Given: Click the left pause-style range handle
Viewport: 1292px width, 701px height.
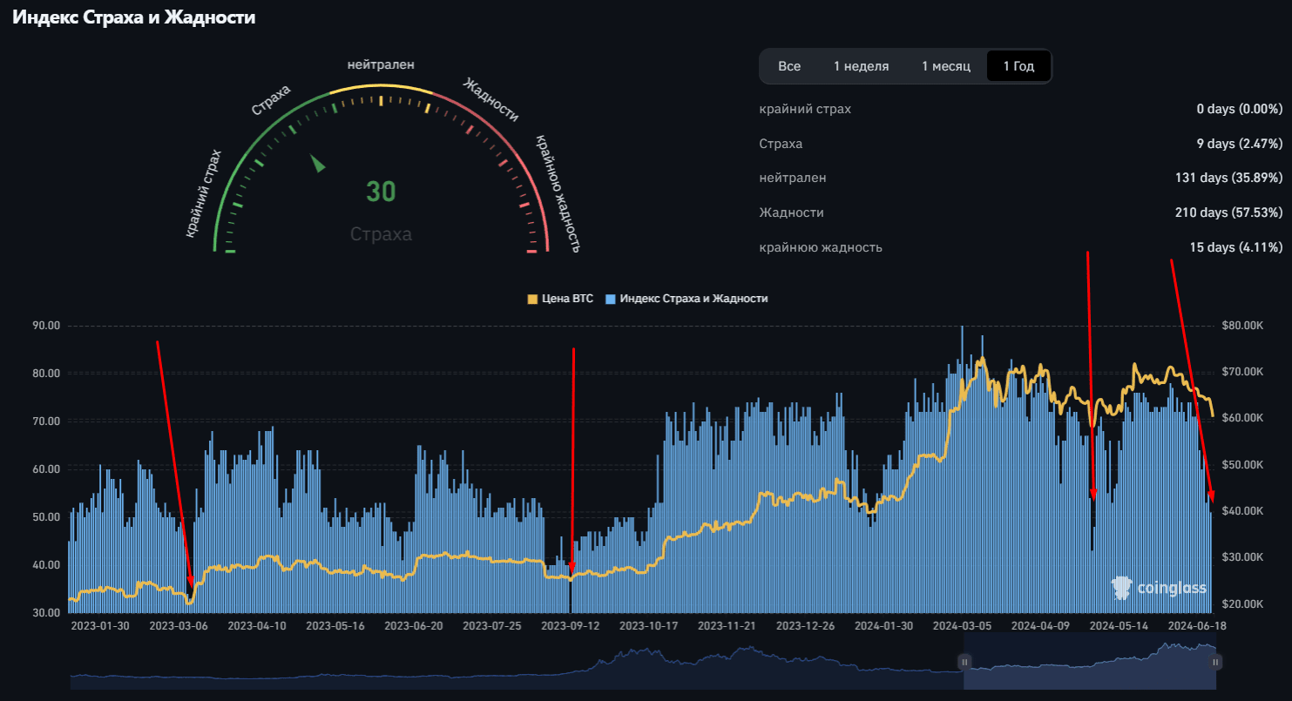Looking at the screenshot, I should (x=964, y=662).
